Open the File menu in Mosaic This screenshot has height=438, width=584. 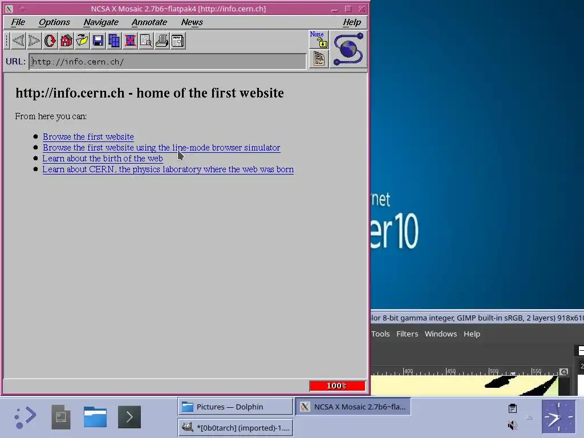click(x=18, y=22)
